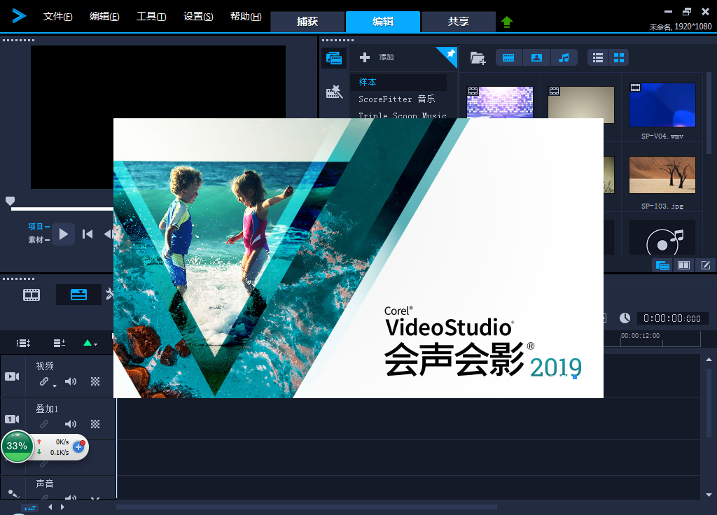Click the add/remove tracks icon
The image size is (717, 515).
[60, 343]
